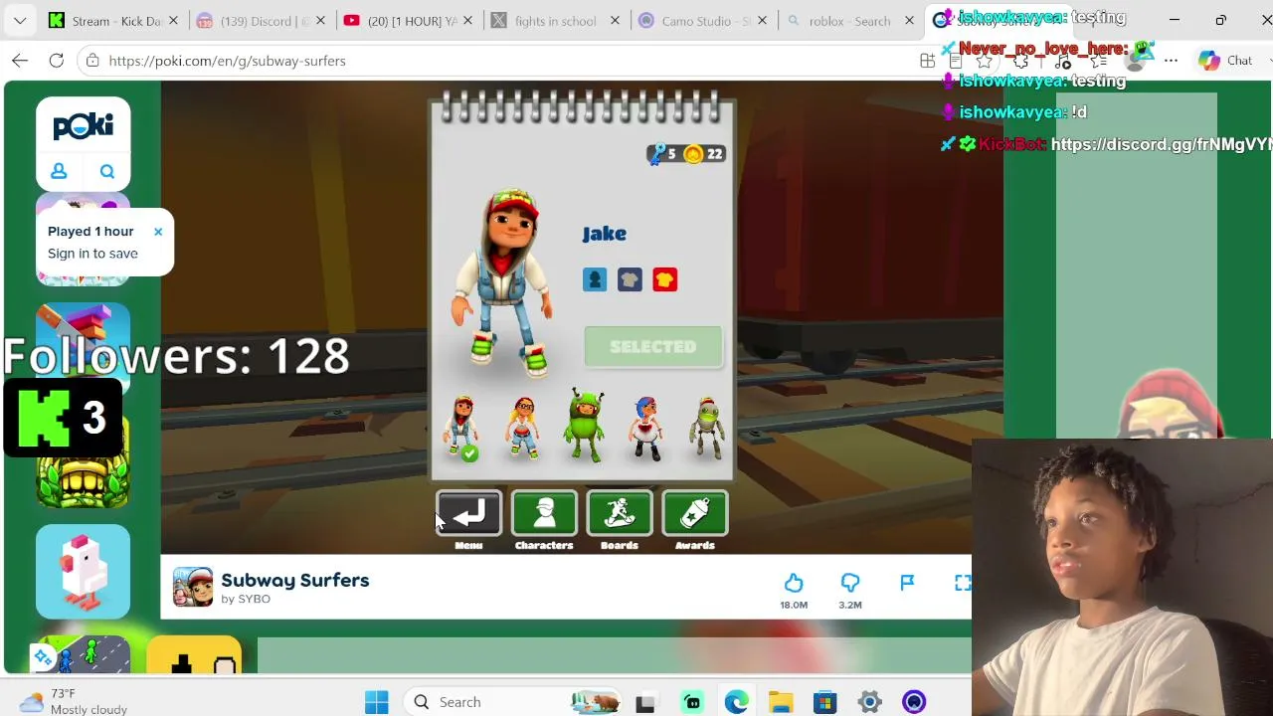Open Settings from the taskbar
Image resolution: width=1273 pixels, height=716 pixels.
click(x=870, y=702)
